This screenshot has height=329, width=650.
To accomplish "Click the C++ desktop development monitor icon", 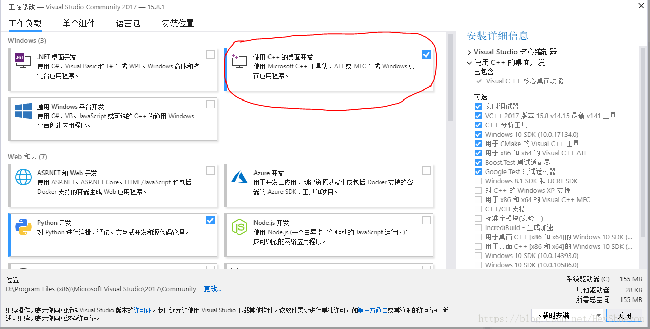I will pos(239,61).
